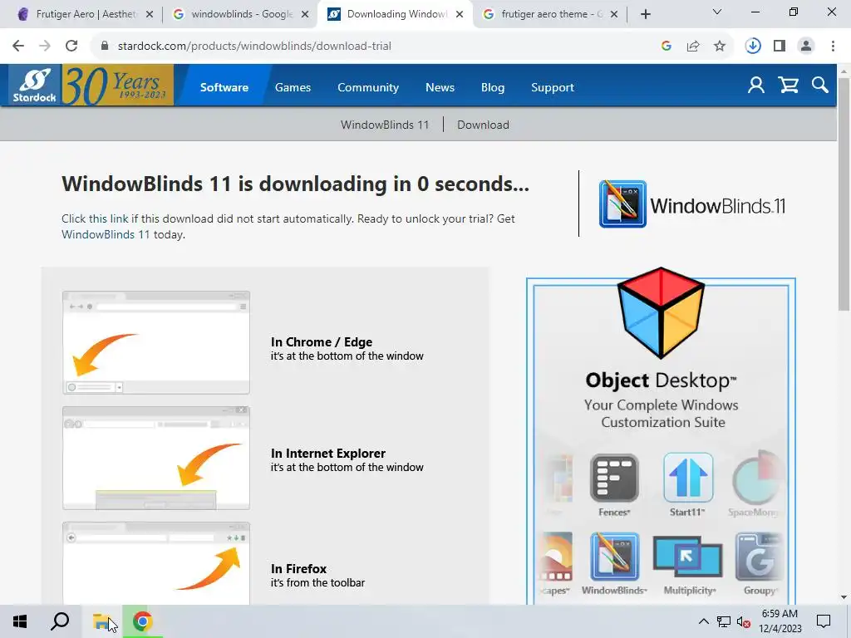Click the 'In Internet Explorer' heading
Screen dimensions: 851x638
(327, 453)
